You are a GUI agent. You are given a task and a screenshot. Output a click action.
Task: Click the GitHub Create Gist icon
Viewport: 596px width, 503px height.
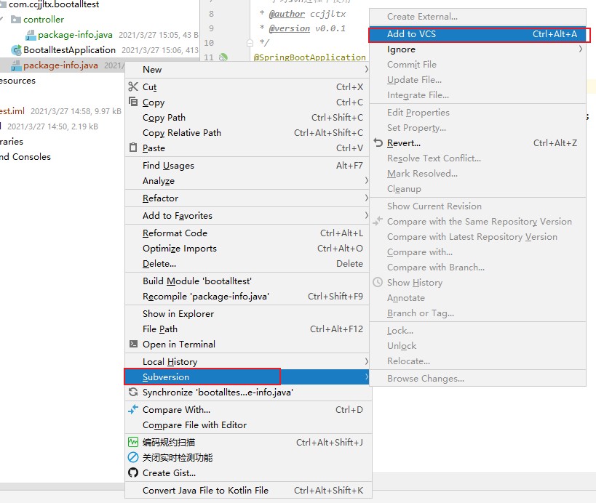click(x=132, y=473)
